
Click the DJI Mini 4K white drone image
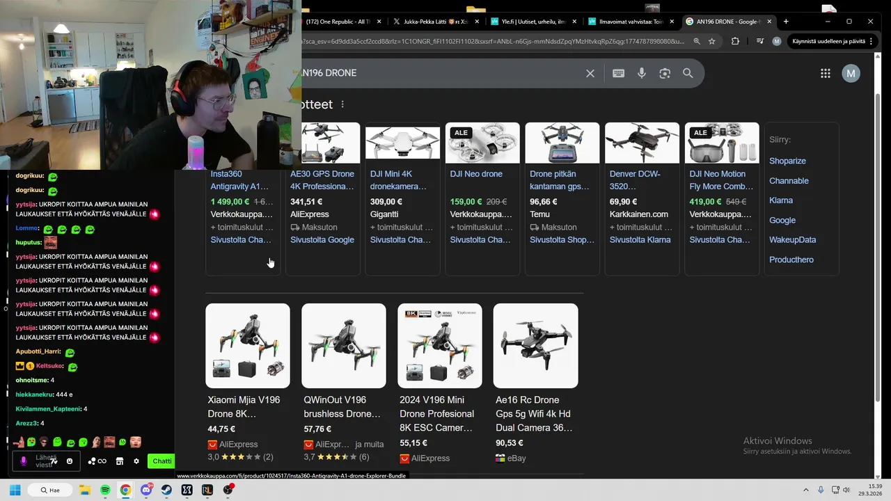(402, 143)
